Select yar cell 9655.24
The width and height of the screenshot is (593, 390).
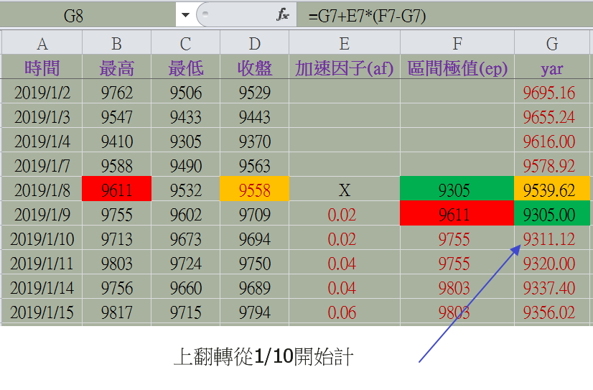click(552, 116)
